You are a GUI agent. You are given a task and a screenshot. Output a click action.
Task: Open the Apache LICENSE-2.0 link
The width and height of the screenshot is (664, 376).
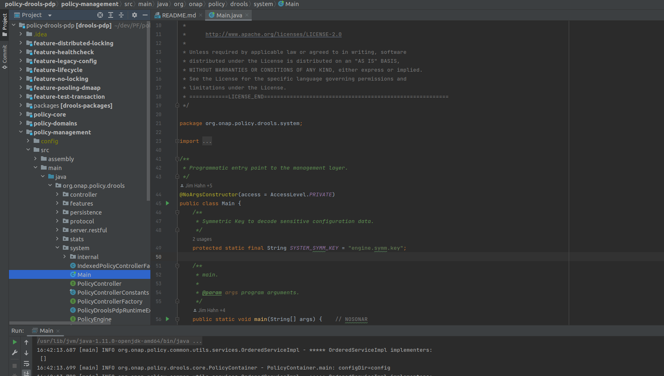(x=273, y=34)
